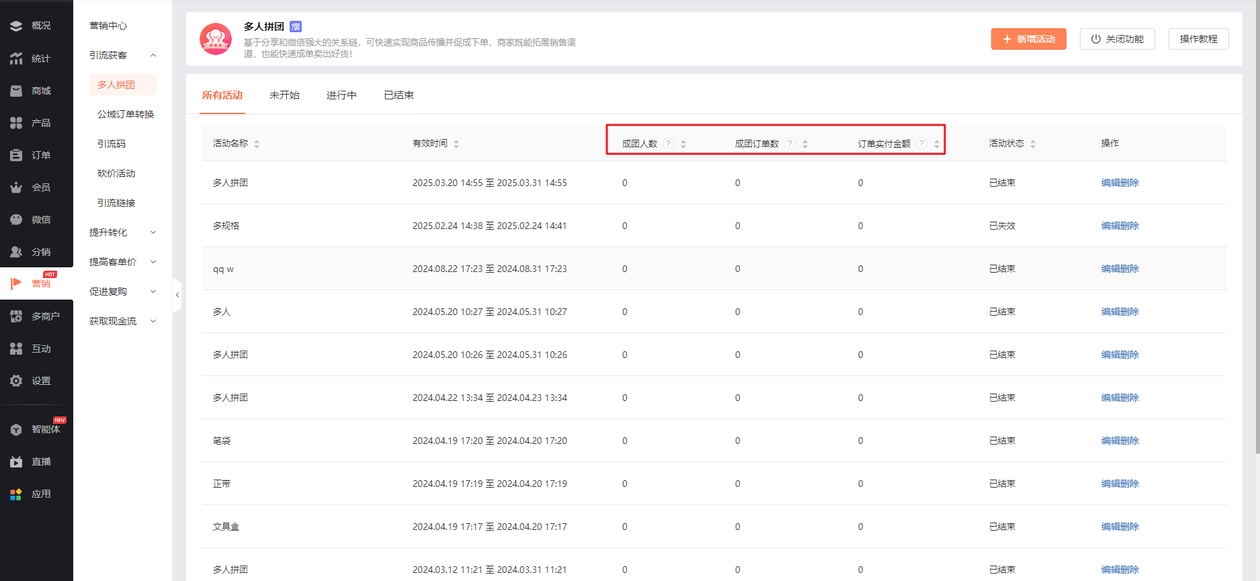Click the 新增活动 button
This screenshot has width=1260, height=581.
coord(1028,39)
